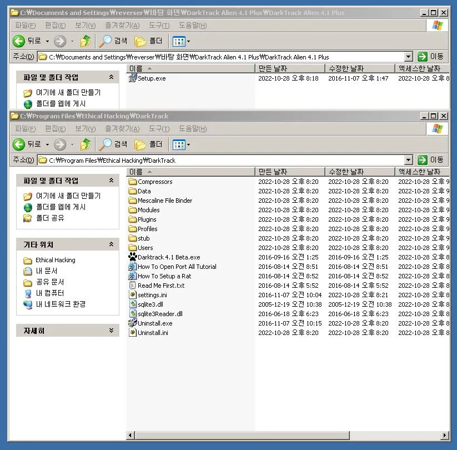Select the sqlite3.dll file icon
The image size is (457, 450).
(x=133, y=304)
